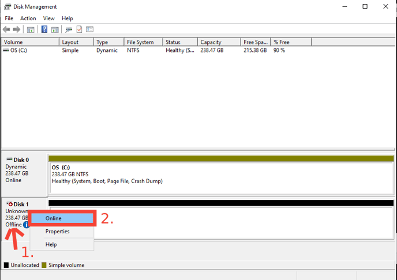Click the 'Online' status text of Disk 0
The width and height of the screenshot is (397, 280).
point(13,180)
